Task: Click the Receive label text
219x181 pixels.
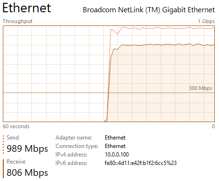Action: [x=16, y=162]
